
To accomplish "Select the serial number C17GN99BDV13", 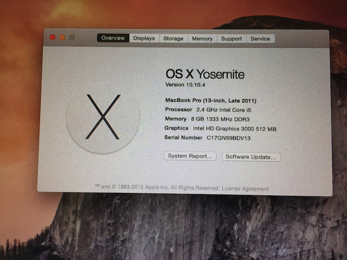I will coord(229,138).
